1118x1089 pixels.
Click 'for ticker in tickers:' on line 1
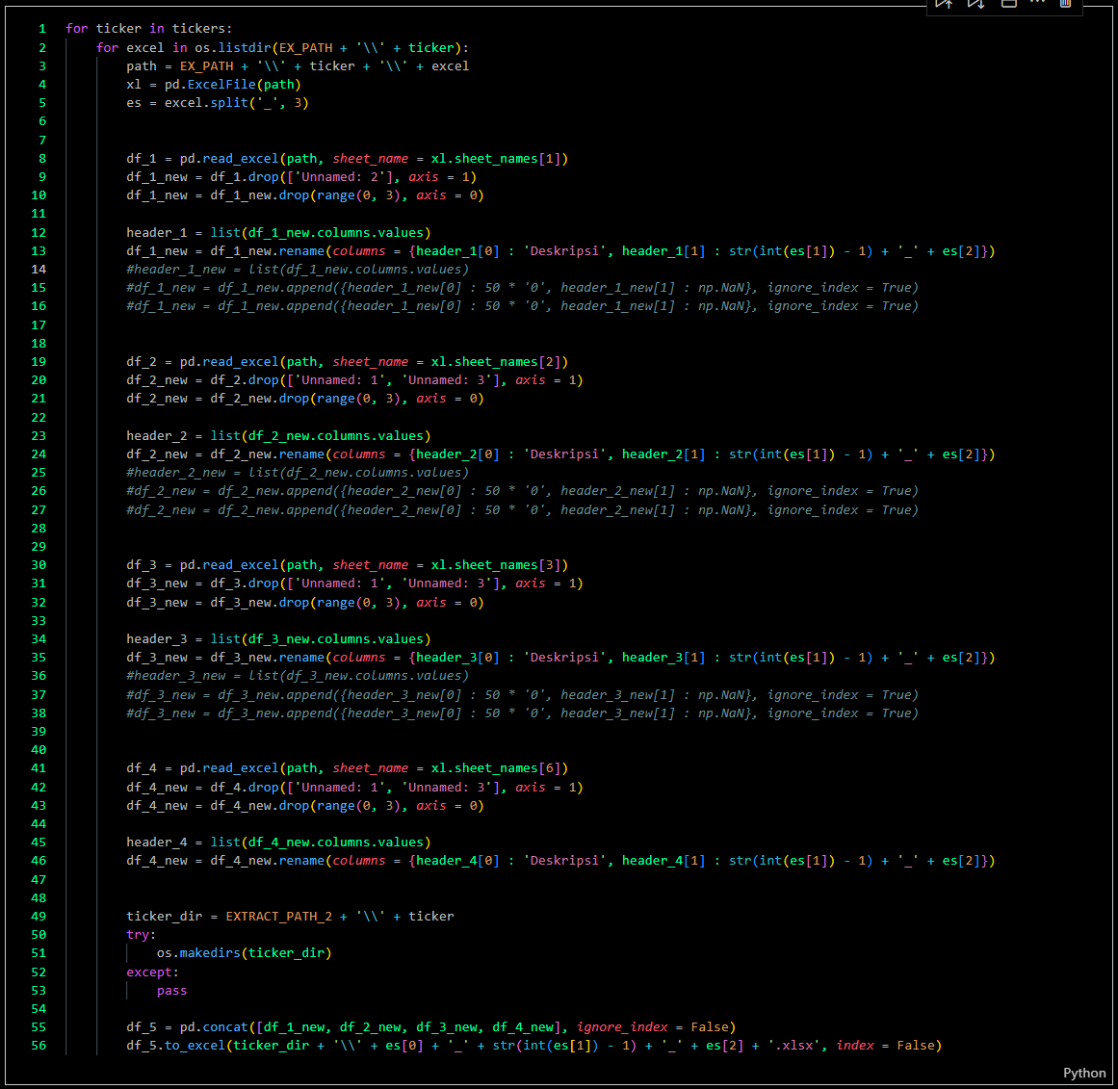(x=149, y=29)
